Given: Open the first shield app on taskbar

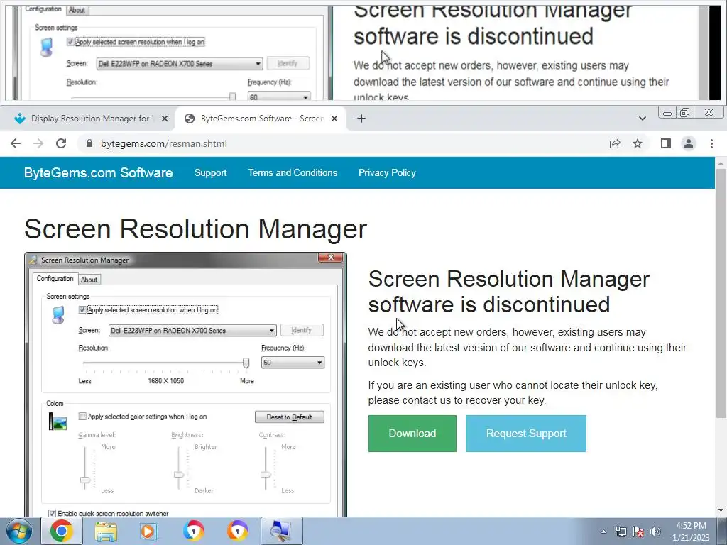Looking at the screenshot, I should tap(193, 531).
